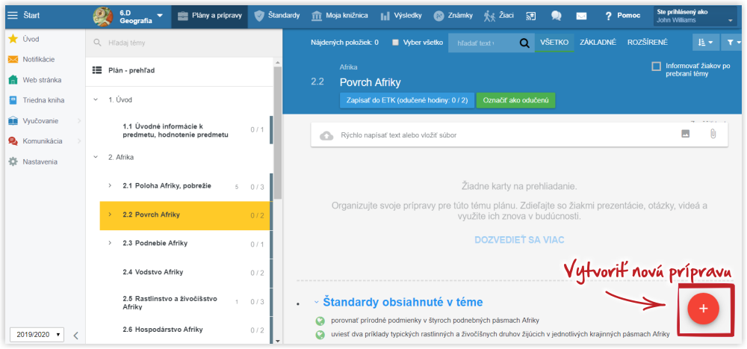Click the 6.D Geografia class avatar
Screen dimensions: 747x349
(x=103, y=16)
